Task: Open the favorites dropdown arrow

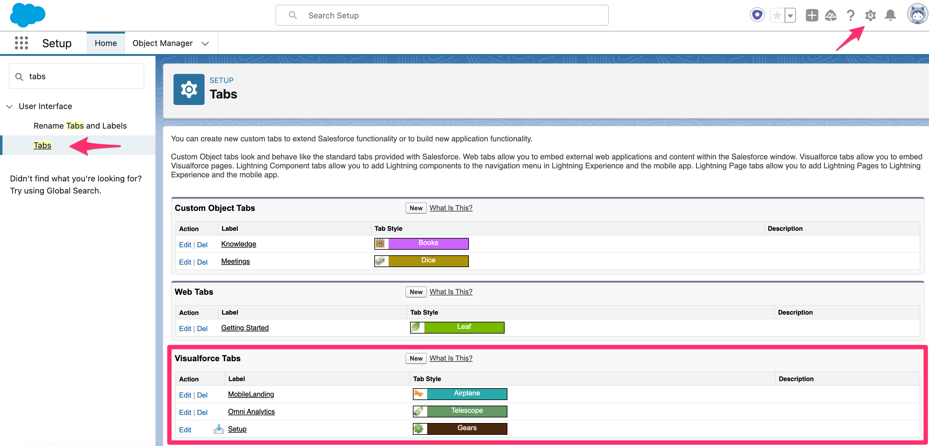Action: click(790, 16)
